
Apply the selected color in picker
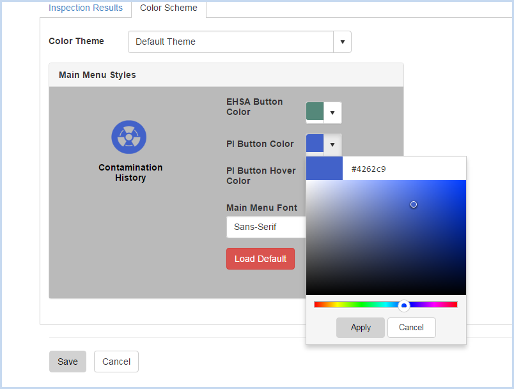tap(361, 328)
